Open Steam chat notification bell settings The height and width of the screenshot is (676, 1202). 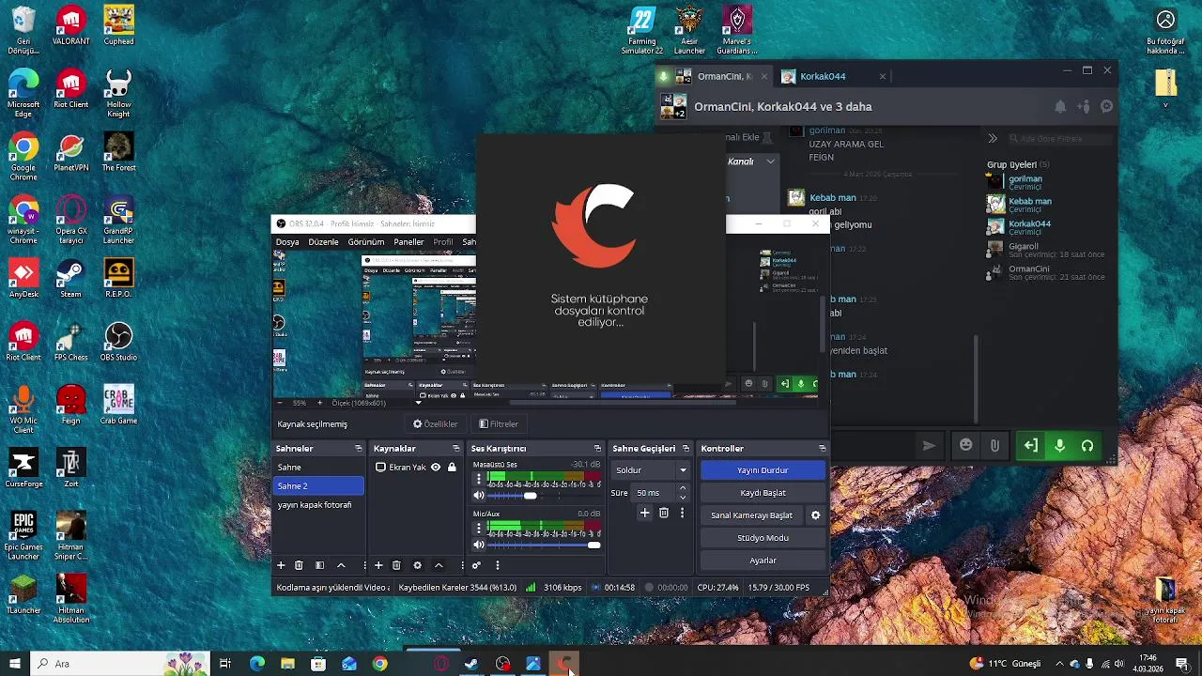tap(1060, 107)
